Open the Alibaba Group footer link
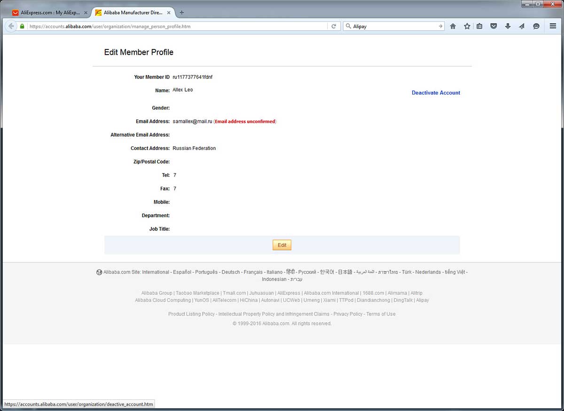 [x=157, y=293]
